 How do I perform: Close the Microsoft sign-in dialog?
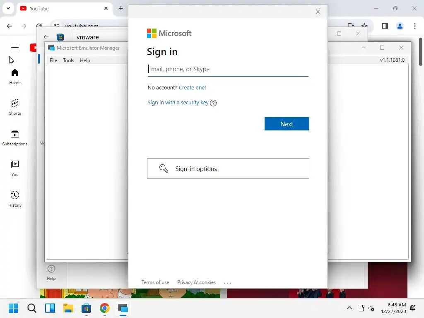318,12
